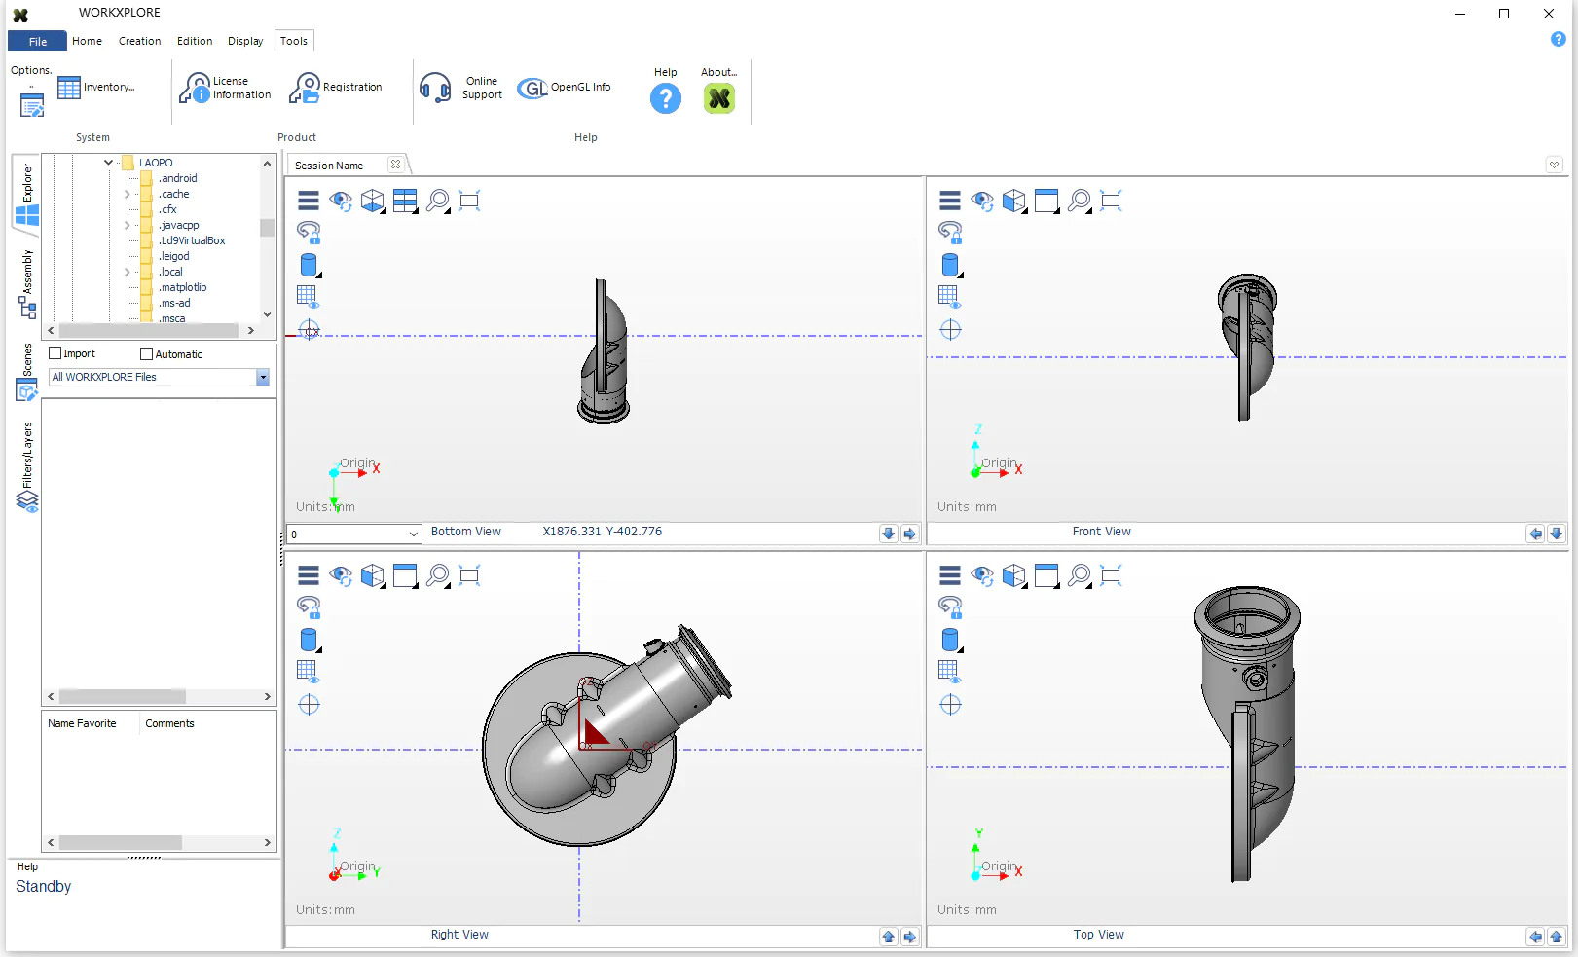Expand the .cache folder node
Screen dimensions: 1578x957
coord(127,194)
